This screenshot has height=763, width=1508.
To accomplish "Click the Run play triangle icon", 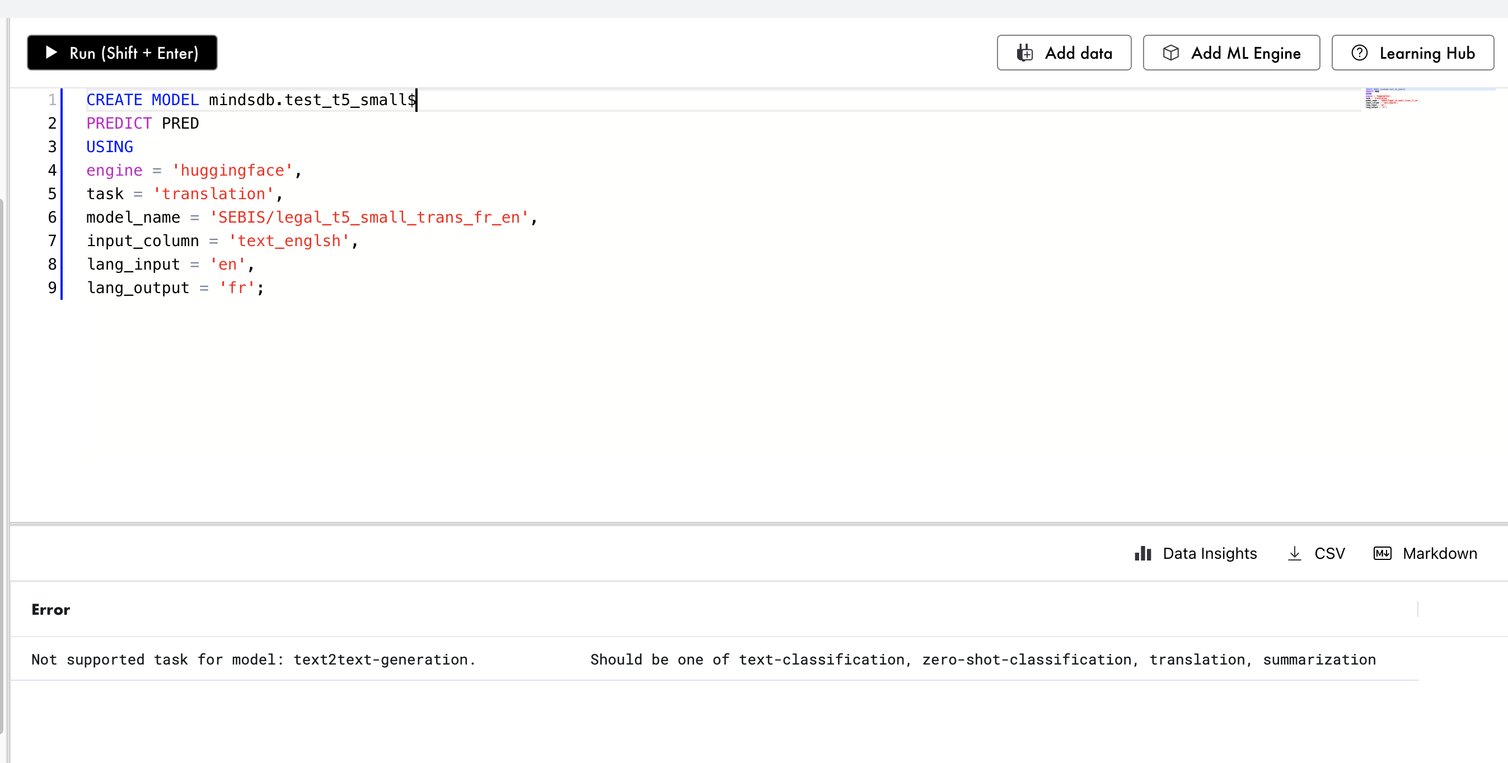I will click(x=51, y=53).
